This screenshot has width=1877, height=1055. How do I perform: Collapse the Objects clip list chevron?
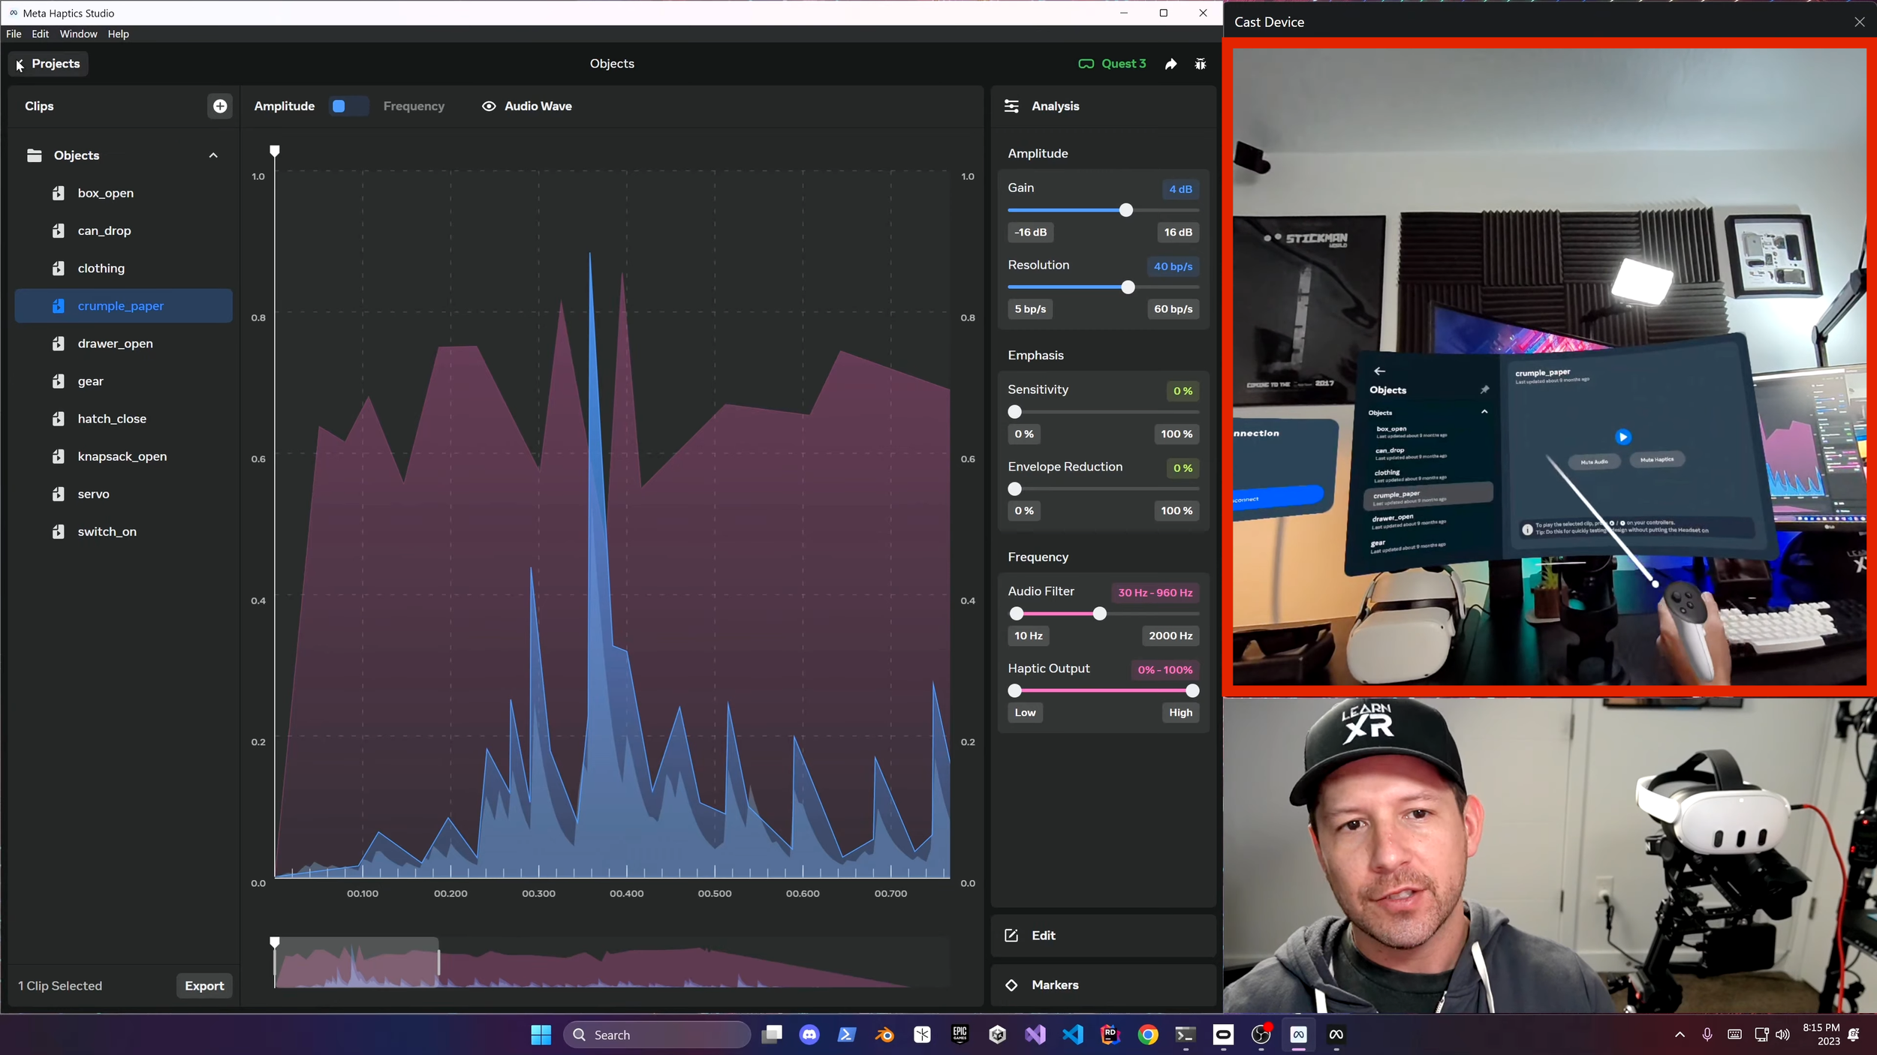point(213,155)
